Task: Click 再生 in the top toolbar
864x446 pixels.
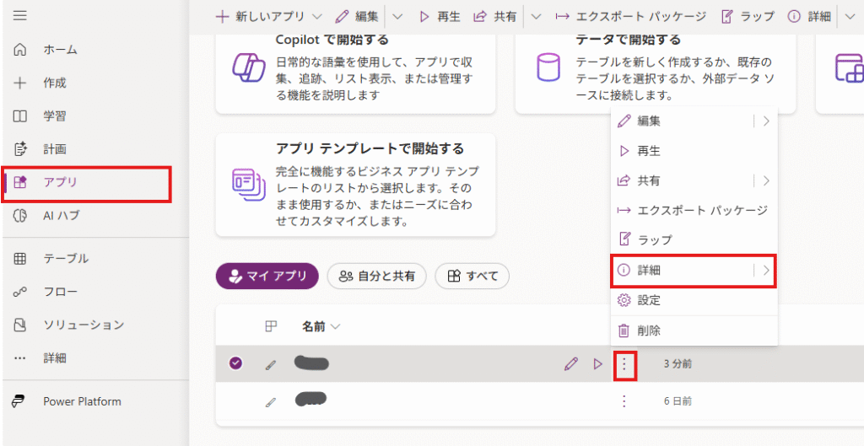Action: tap(439, 17)
